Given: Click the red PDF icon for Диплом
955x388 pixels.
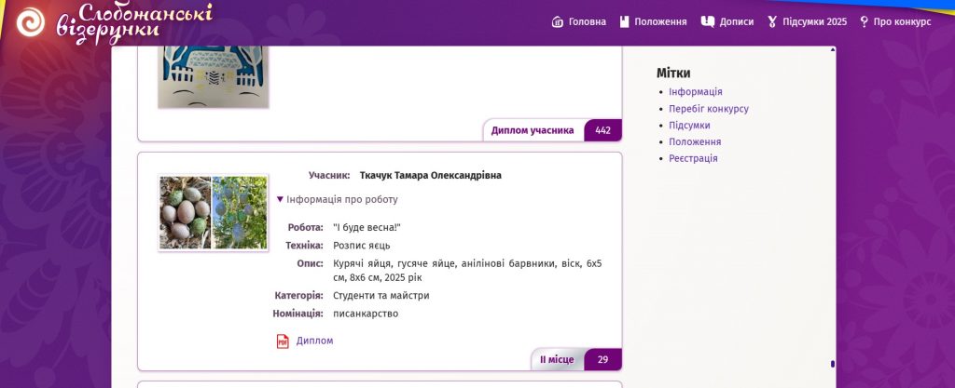Looking at the screenshot, I should [x=283, y=341].
